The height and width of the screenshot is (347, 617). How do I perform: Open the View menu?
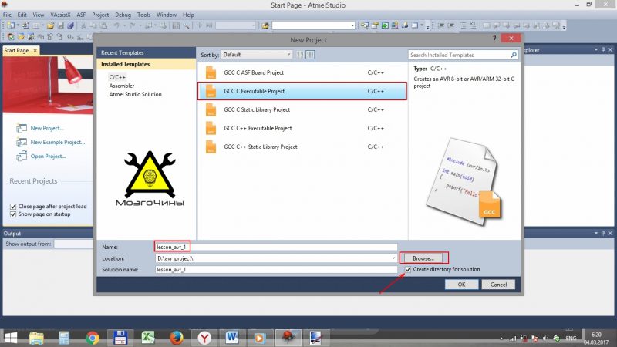(38, 15)
